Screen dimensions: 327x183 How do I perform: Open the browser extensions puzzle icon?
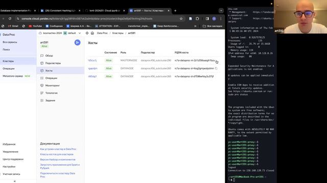tap(197, 19)
